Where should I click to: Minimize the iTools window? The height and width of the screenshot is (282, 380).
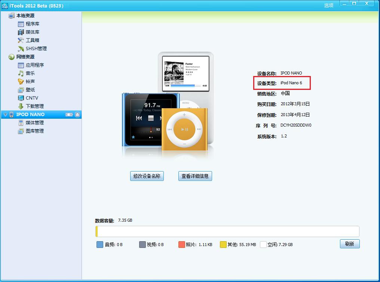(x=344, y=4)
